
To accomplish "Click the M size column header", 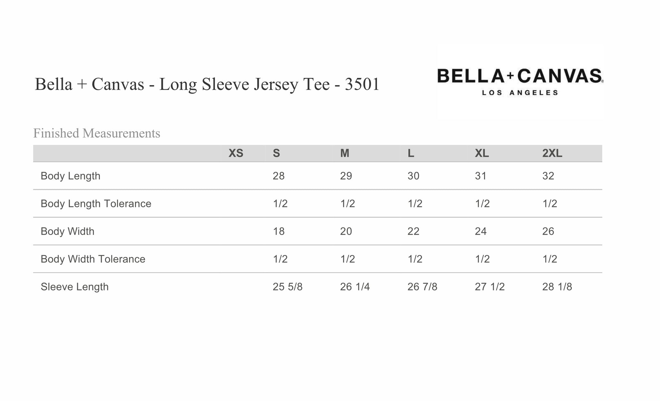I will pos(345,153).
